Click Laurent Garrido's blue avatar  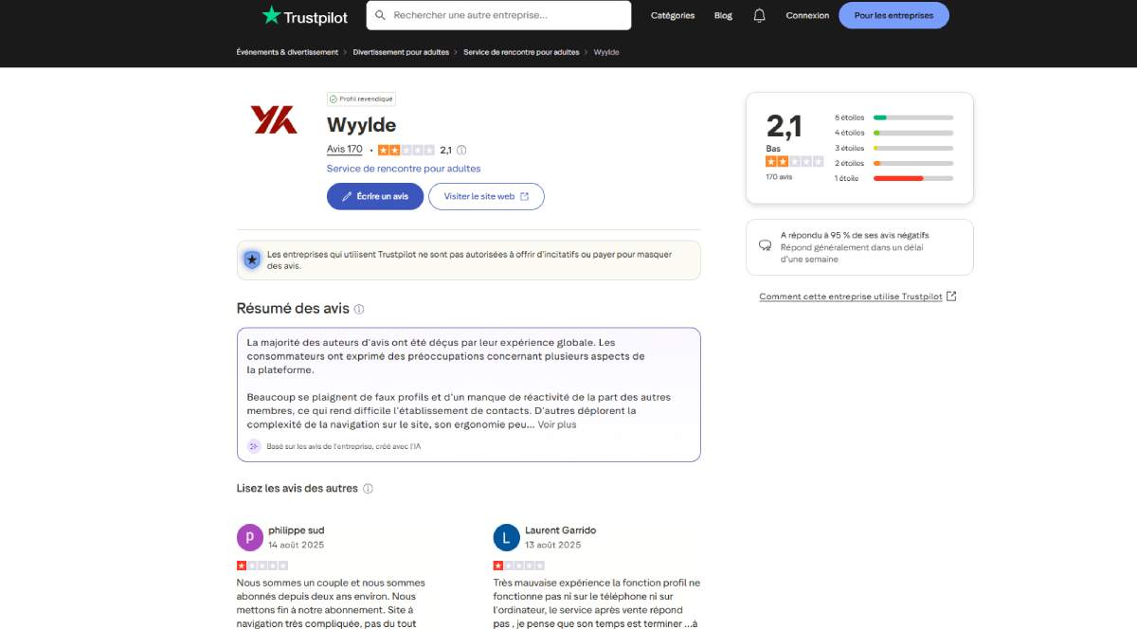pyautogui.click(x=507, y=537)
